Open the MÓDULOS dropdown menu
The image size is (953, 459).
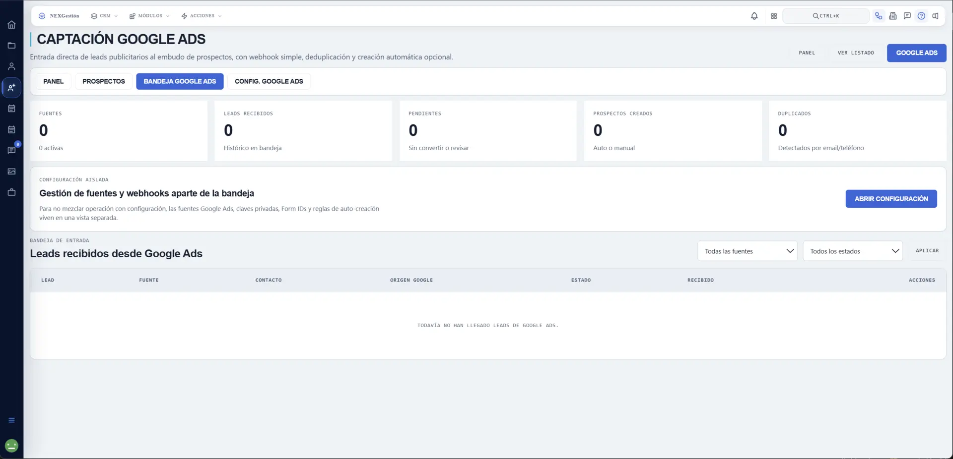click(149, 16)
